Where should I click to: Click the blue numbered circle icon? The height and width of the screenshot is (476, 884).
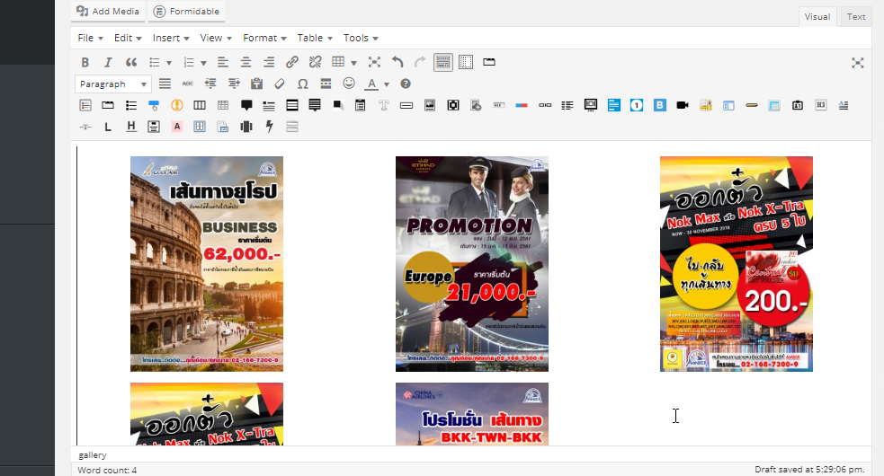[x=637, y=105]
